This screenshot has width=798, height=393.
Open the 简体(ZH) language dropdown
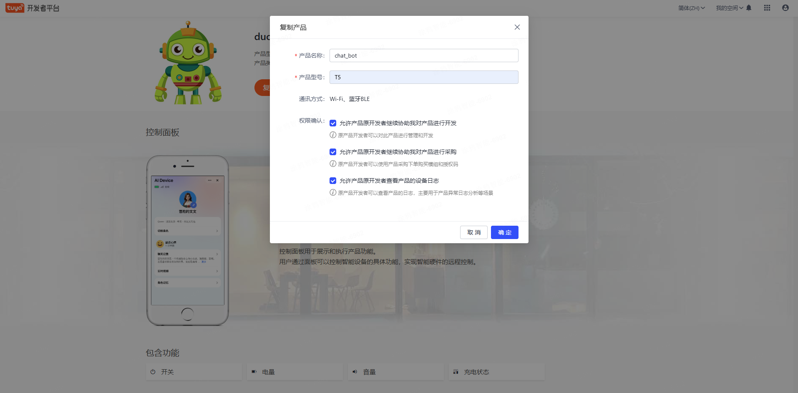pyautogui.click(x=691, y=8)
